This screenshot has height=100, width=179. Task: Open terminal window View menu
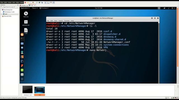tap(56, 21)
